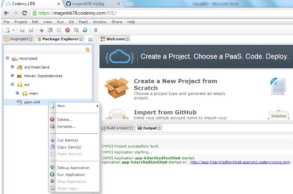Open the application URL link in Output
This screenshot has width=293, height=194.
(240, 162)
